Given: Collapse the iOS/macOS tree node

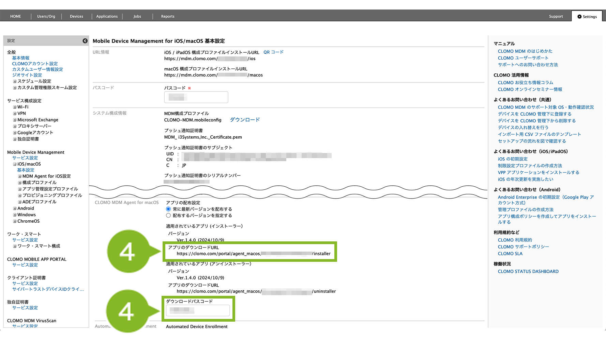Looking at the screenshot, I should point(15,164).
